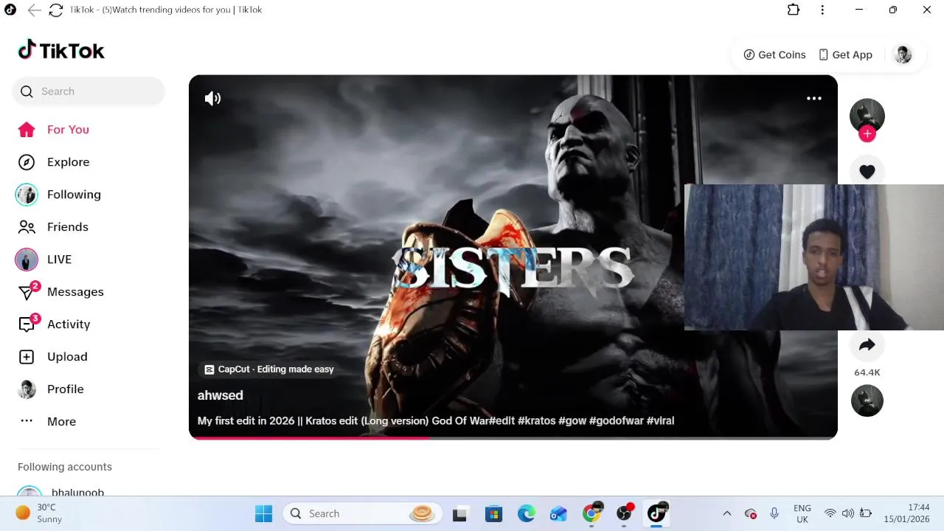Image resolution: width=944 pixels, height=531 pixels.
Task: Click the #kratos hashtag
Action: (536, 420)
